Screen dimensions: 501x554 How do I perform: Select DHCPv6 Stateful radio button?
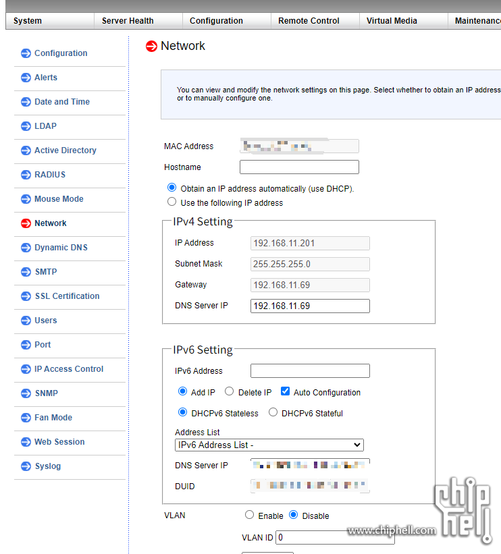click(x=273, y=412)
